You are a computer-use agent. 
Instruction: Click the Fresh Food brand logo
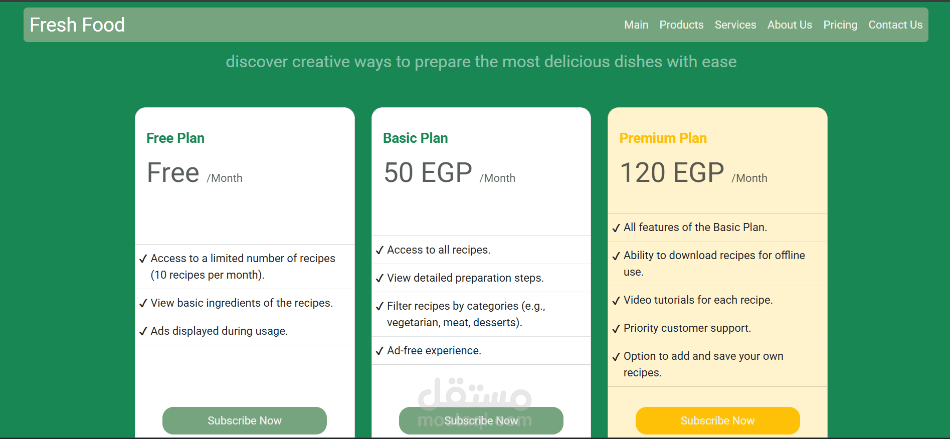click(77, 25)
